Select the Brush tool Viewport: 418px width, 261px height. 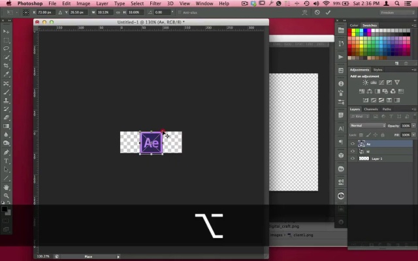point(6,92)
